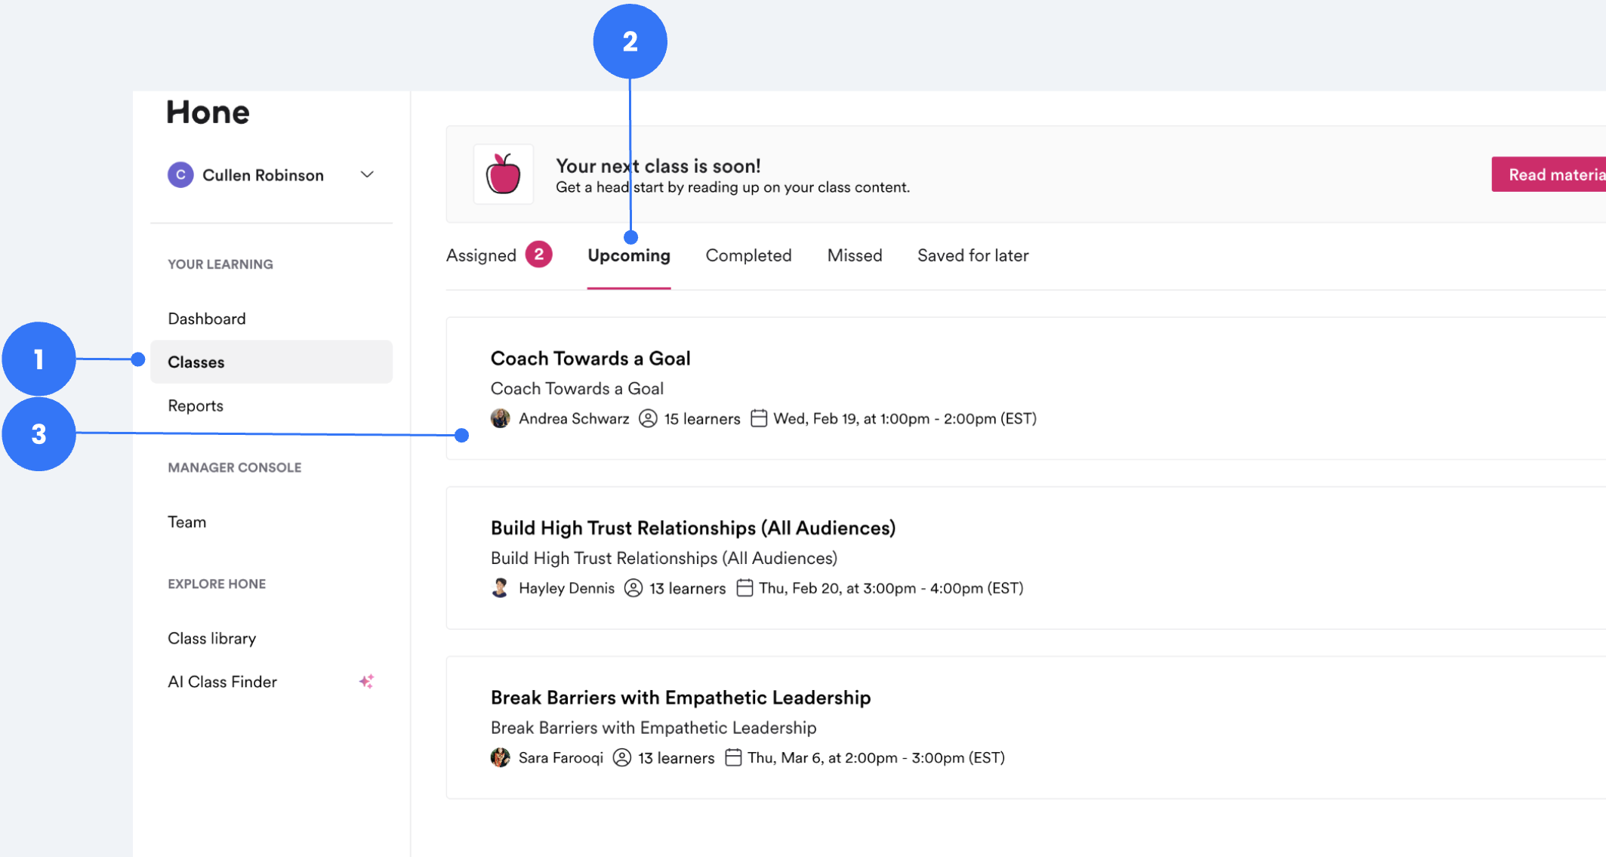Viewport: 1606px width, 857px height.
Task: Click Sara Farooqi's instructor avatar
Action: (501, 757)
